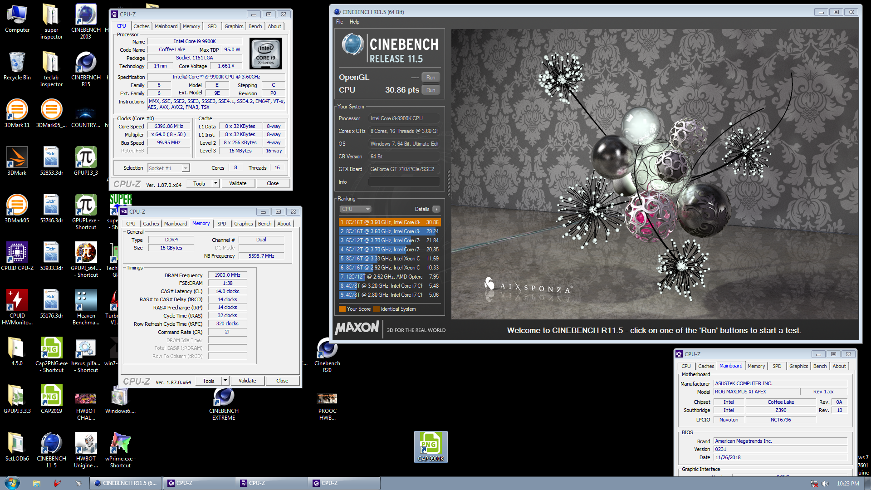Screen dimensions: 871x490
Task: Switch to Mainboard tab in top CPU-Z window
Action: point(166,26)
